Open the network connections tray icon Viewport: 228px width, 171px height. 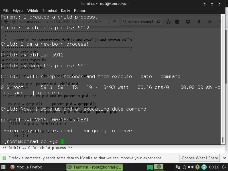(x=178, y=167)
